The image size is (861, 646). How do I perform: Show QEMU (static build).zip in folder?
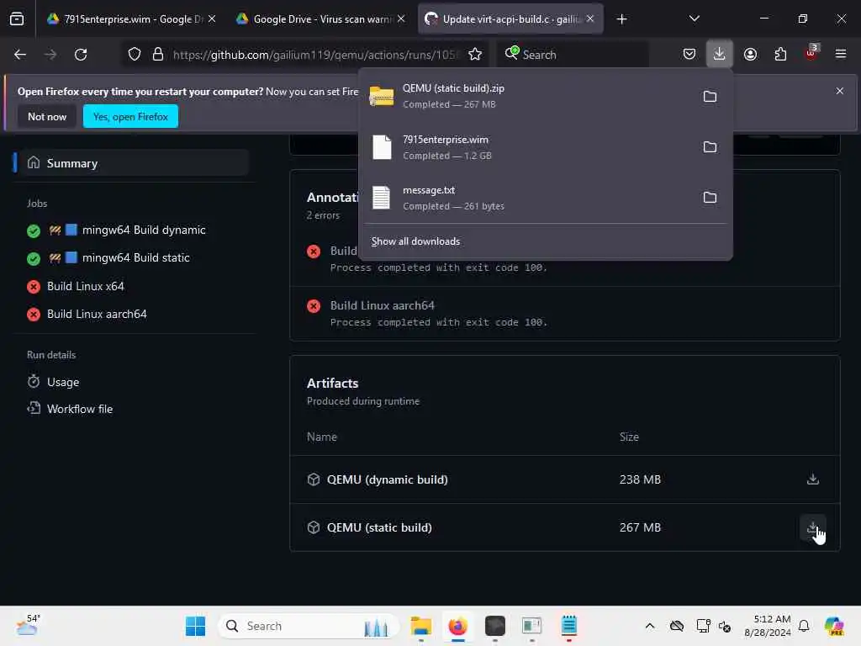[710, 97]
